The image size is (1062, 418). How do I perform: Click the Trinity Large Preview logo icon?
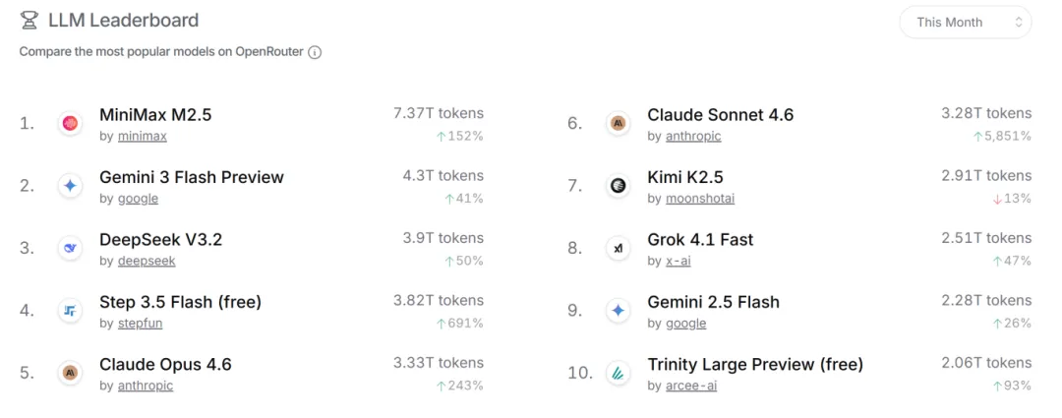click(618, 373)
